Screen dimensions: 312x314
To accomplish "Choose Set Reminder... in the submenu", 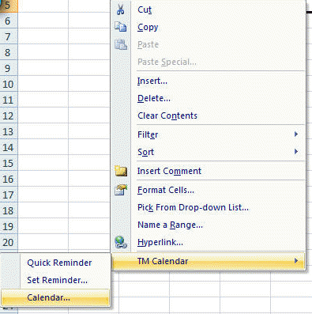I will [57, 280].
